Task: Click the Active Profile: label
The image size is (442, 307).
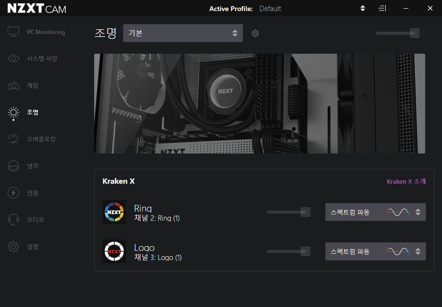Action: [231, 9]
